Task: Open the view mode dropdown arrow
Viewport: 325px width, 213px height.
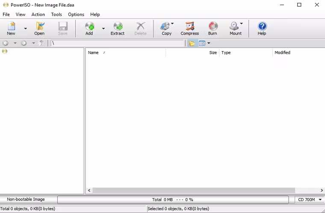Action: pyautogui.click(x=209, y=43)
